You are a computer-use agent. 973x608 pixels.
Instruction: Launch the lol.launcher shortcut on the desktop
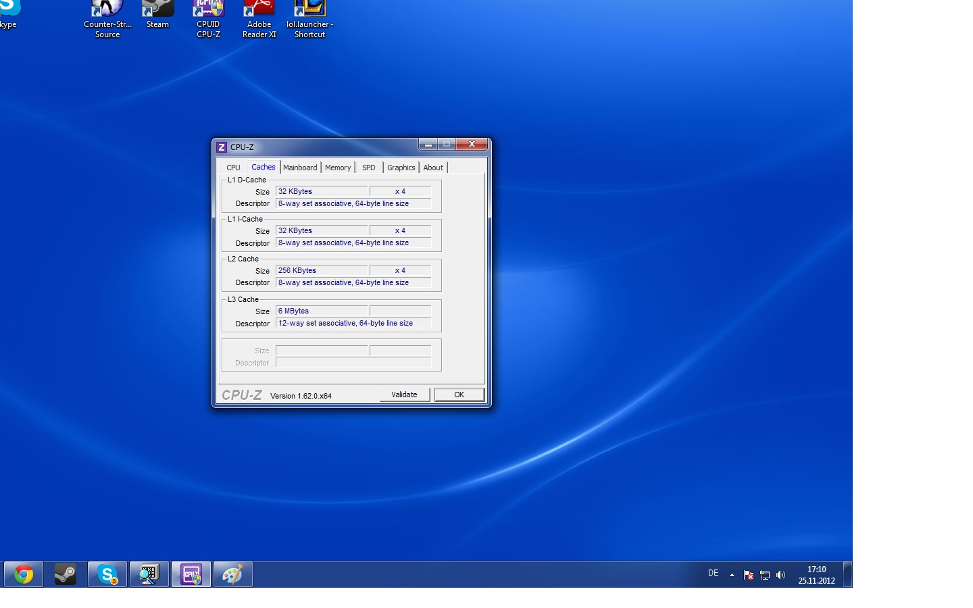(x=309, y=19)
